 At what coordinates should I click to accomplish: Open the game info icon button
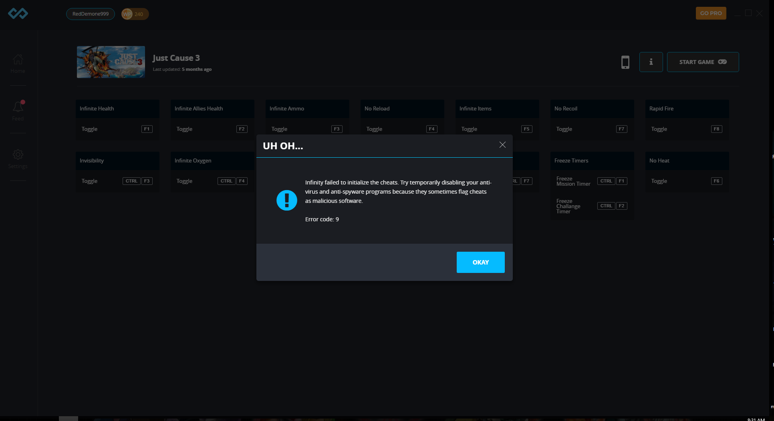[x=651, y=62]
